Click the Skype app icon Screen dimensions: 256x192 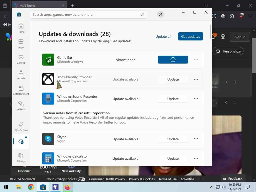point(48,139)
